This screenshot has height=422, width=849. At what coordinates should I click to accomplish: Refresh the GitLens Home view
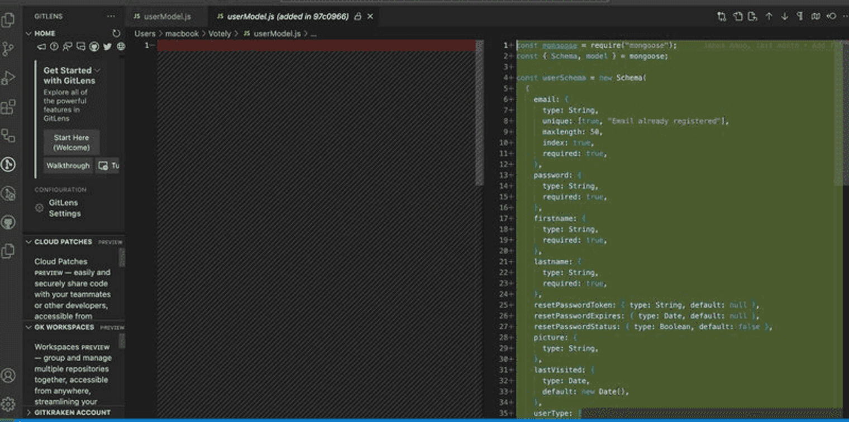116,33
